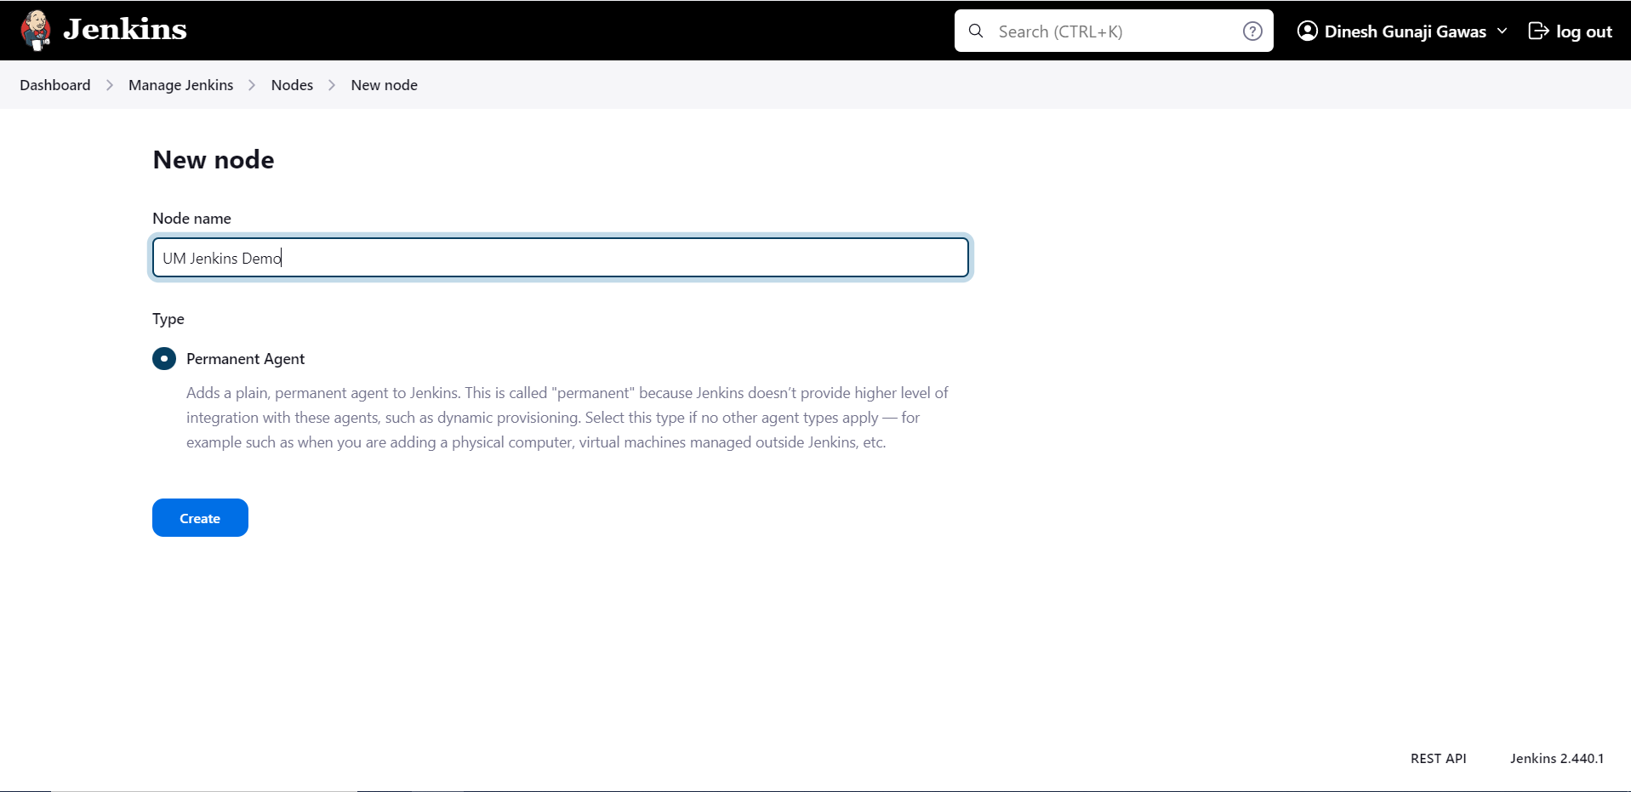This screenshot has height=792, width=1631.
Task: Expand chevron after Manage Jenkins breadcrumb
Action: pos(252,85)
